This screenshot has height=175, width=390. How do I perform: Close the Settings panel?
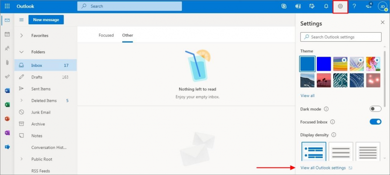click(382, 22)
